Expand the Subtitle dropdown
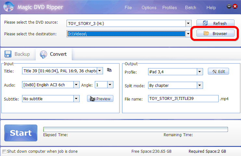This screenshot has height=156, width=241. (x=76, y=99)
